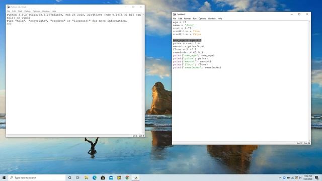Open the battery status tray icon
This screenshot has width=322, height=181.
tap(288, 177)
